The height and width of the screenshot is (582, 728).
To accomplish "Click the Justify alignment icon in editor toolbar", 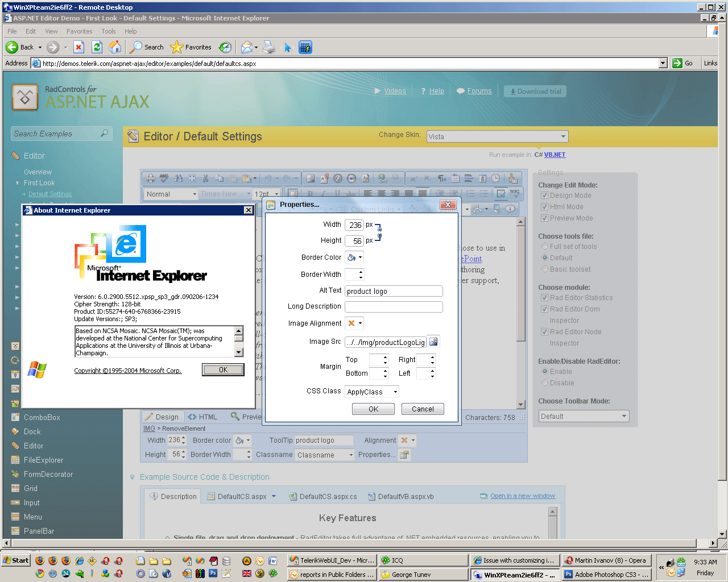I will coord(409,194).
